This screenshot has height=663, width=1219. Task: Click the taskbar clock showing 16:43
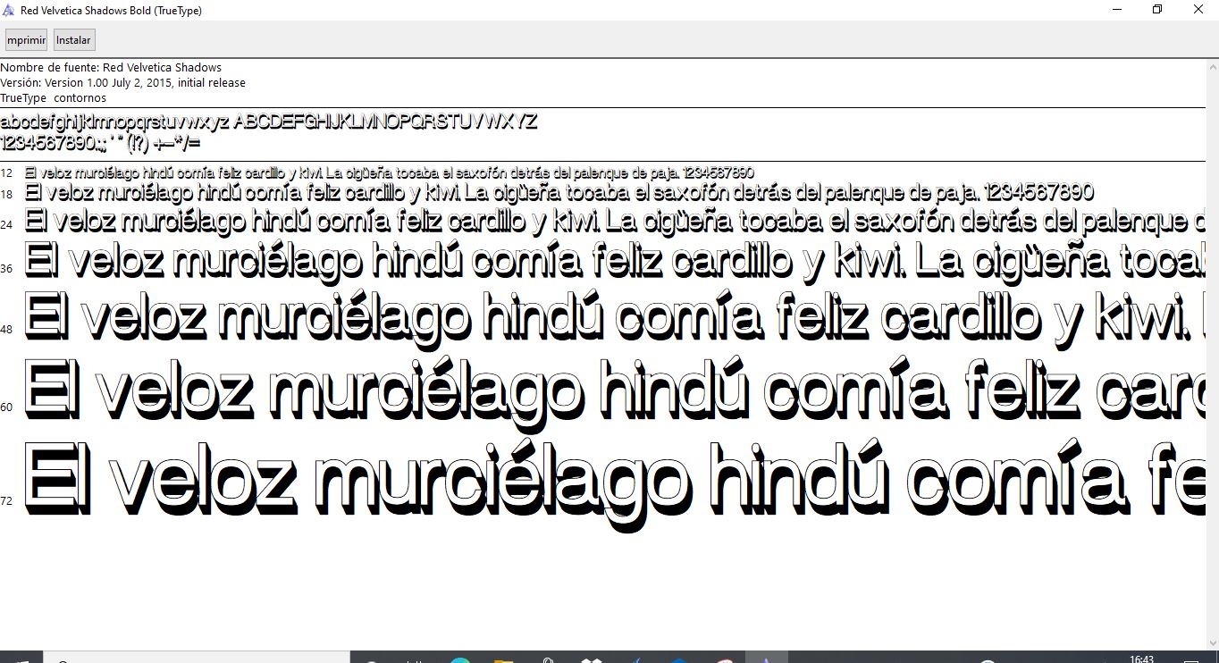pos(1141,659)
